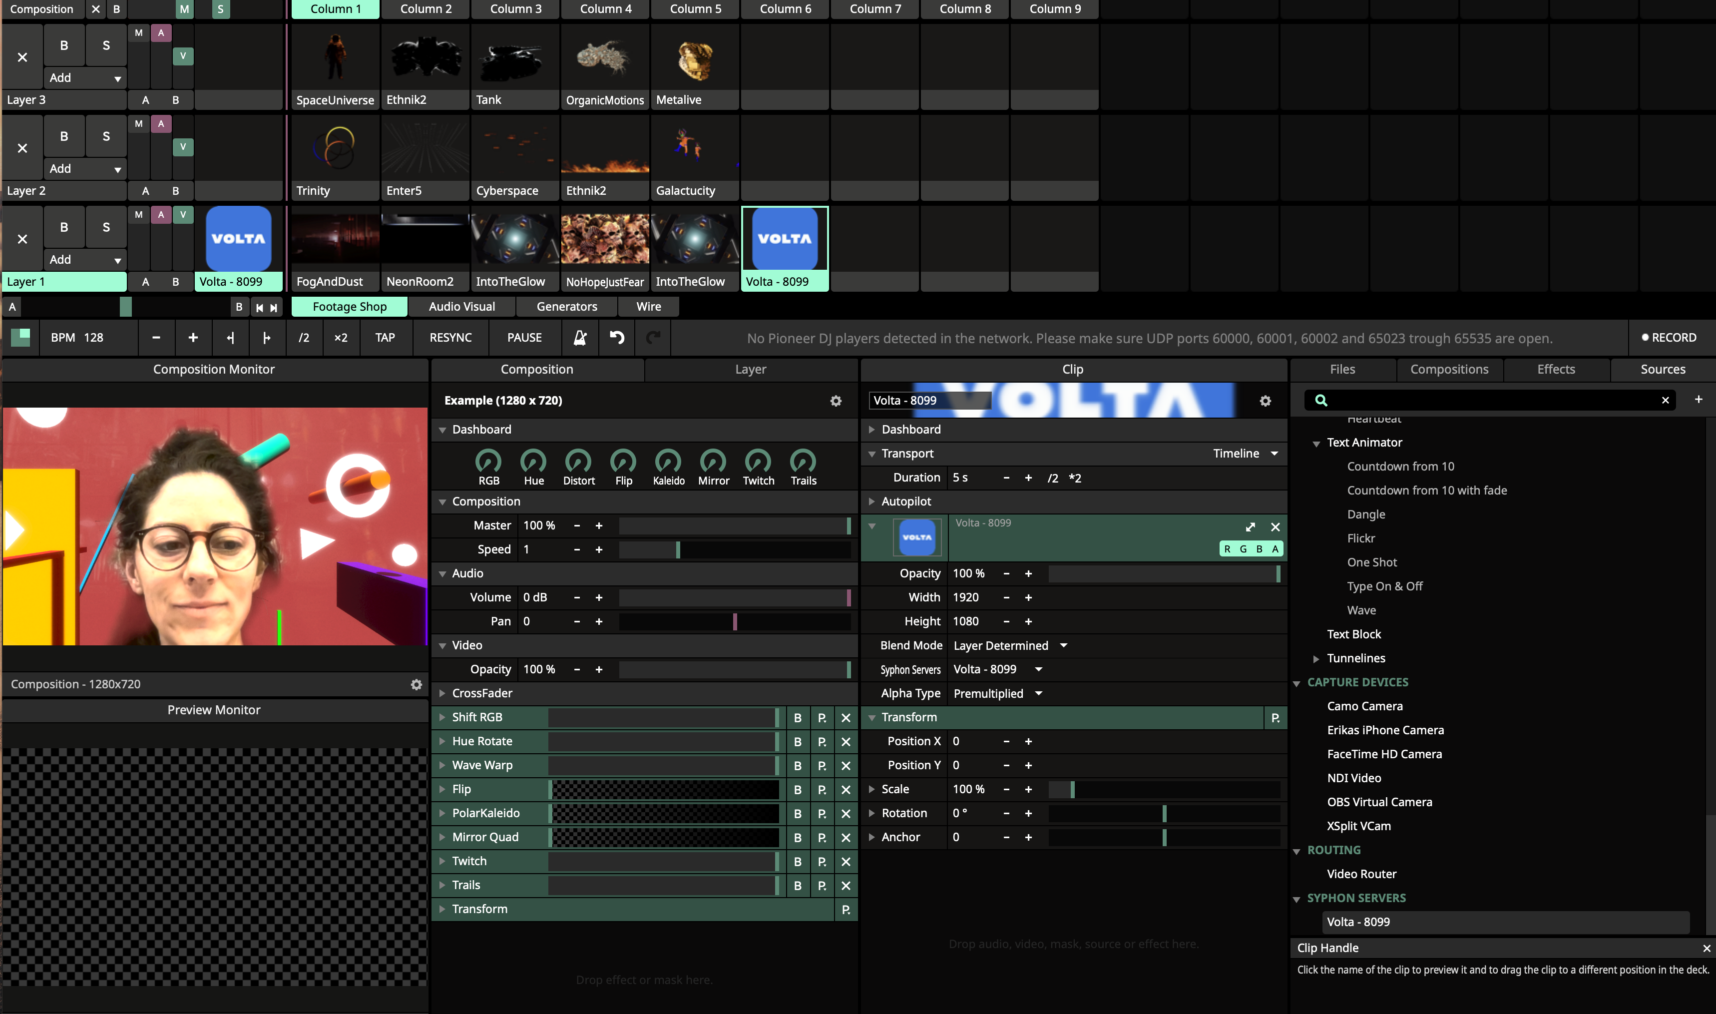Add new source with plus icon
This screenshot has width=1716, height=1014.
tap(1698, 399)
